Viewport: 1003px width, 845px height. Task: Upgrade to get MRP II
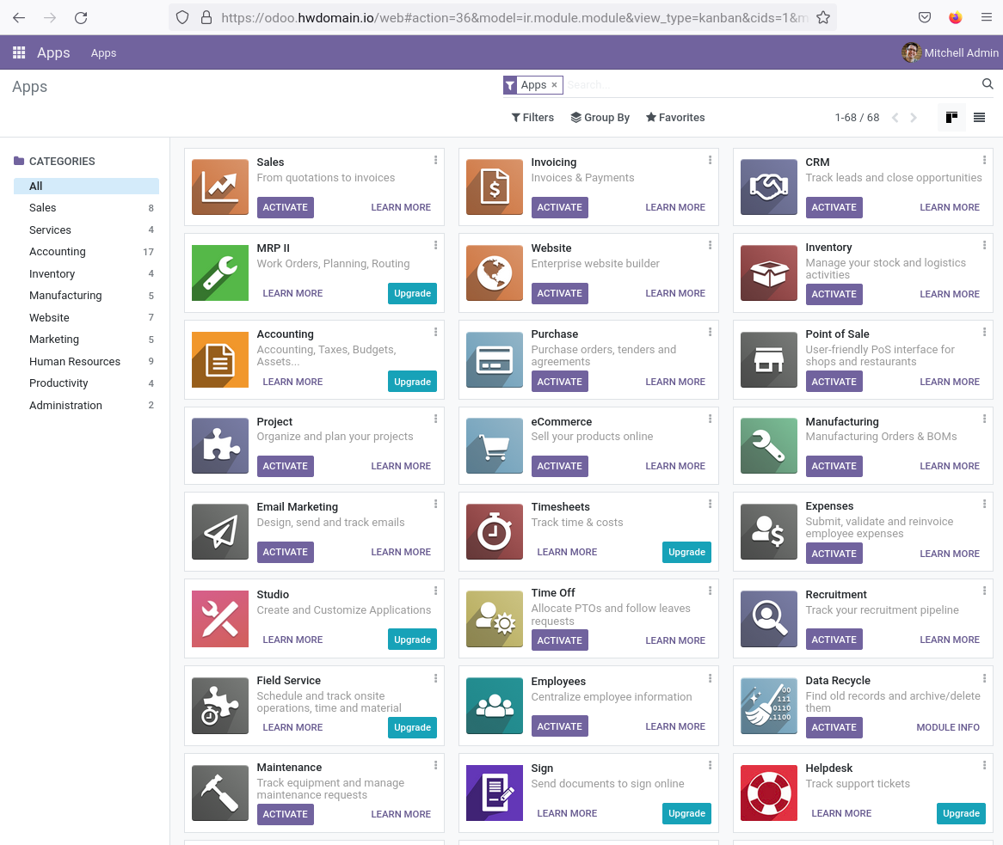click(x=413, y=293)
